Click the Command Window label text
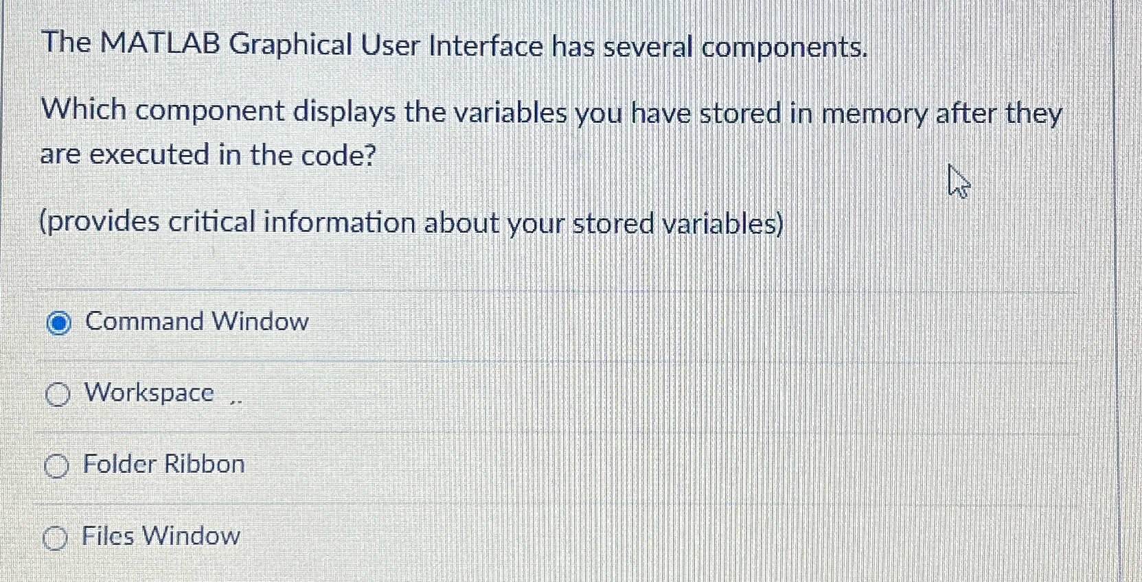 (194, 322)
